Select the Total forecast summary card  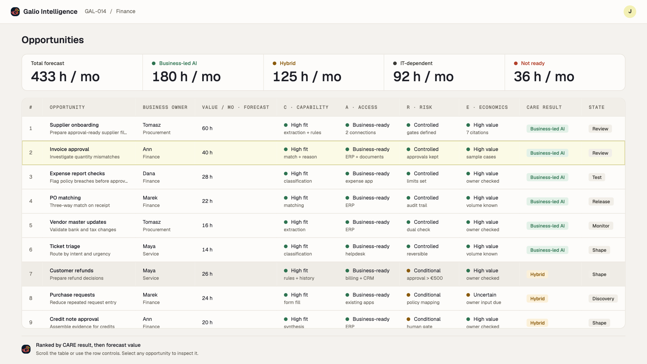coord(82,72)
